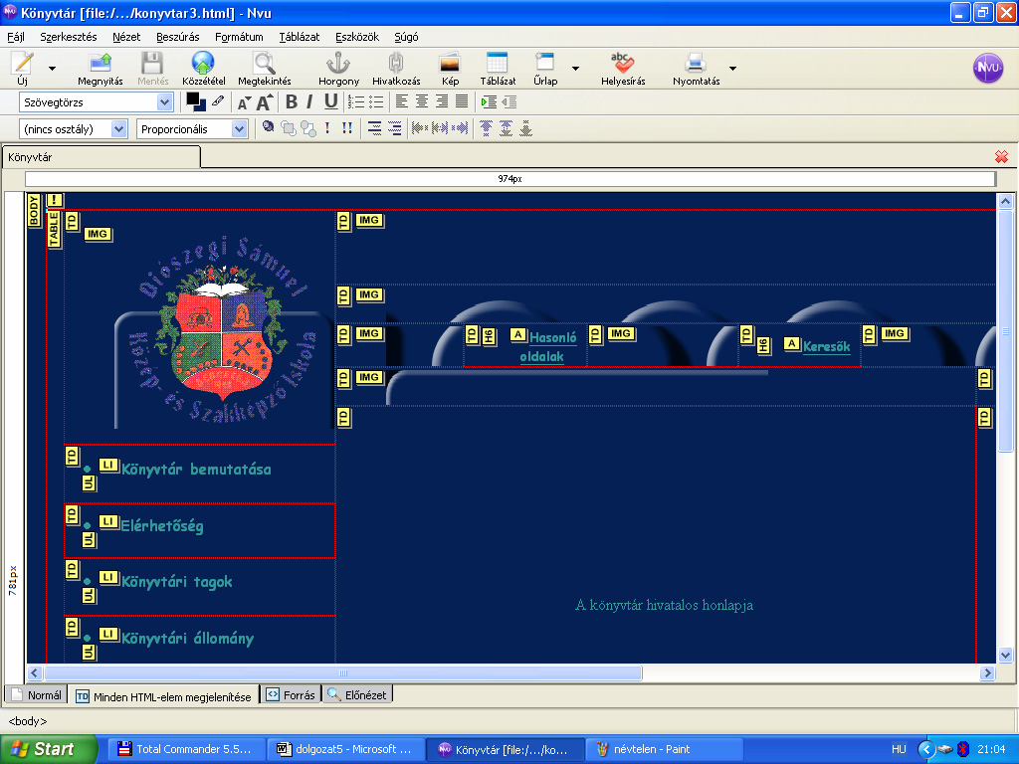
Task: Close the Könyvtár document tab
Action: click(x=1001, y=156)
